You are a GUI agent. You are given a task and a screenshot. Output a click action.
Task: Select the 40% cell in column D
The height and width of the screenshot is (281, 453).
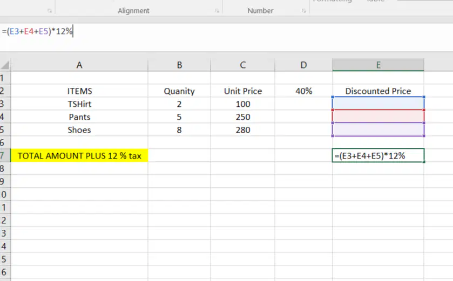tap(303, 91)
